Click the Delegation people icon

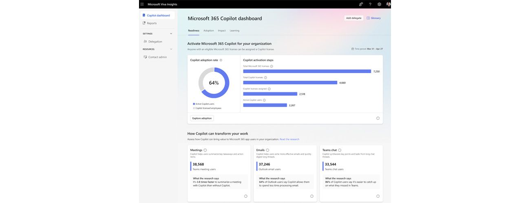tap(146, 41)
